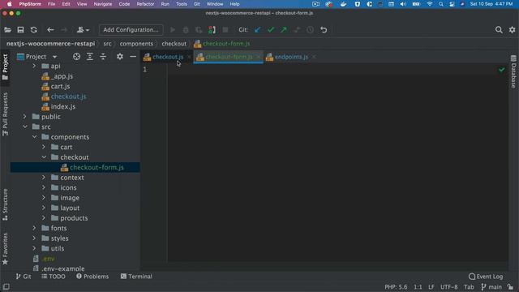519x292 pixels.
Task: Click the listen for debug connections icon
Action: click(212, 30)
